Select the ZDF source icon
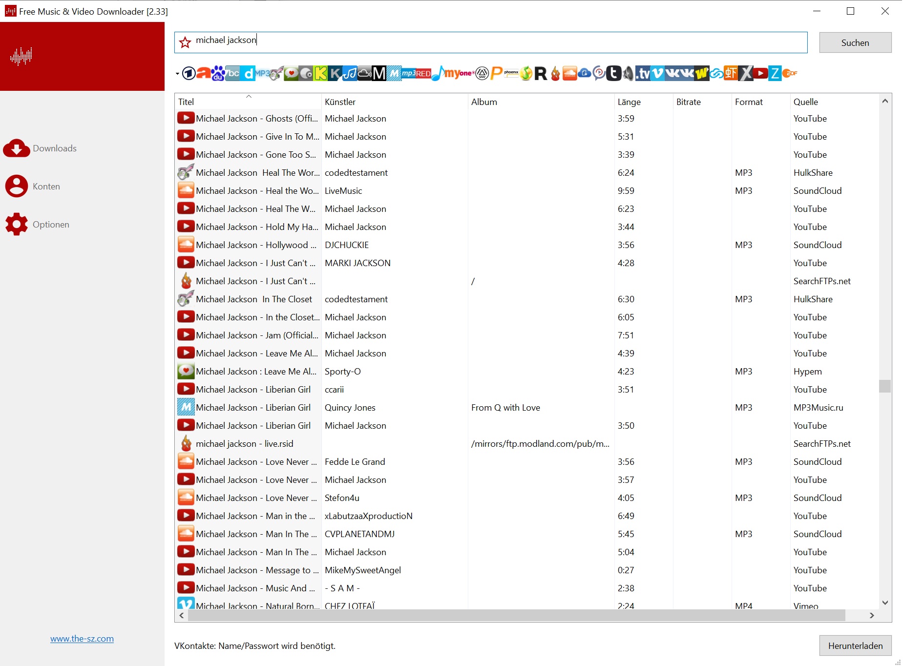The width and height of the screenshot is (903, 666). click(x=790, y=73)
